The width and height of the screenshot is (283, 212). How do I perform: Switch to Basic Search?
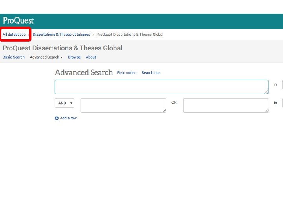(x=14, y=57)
